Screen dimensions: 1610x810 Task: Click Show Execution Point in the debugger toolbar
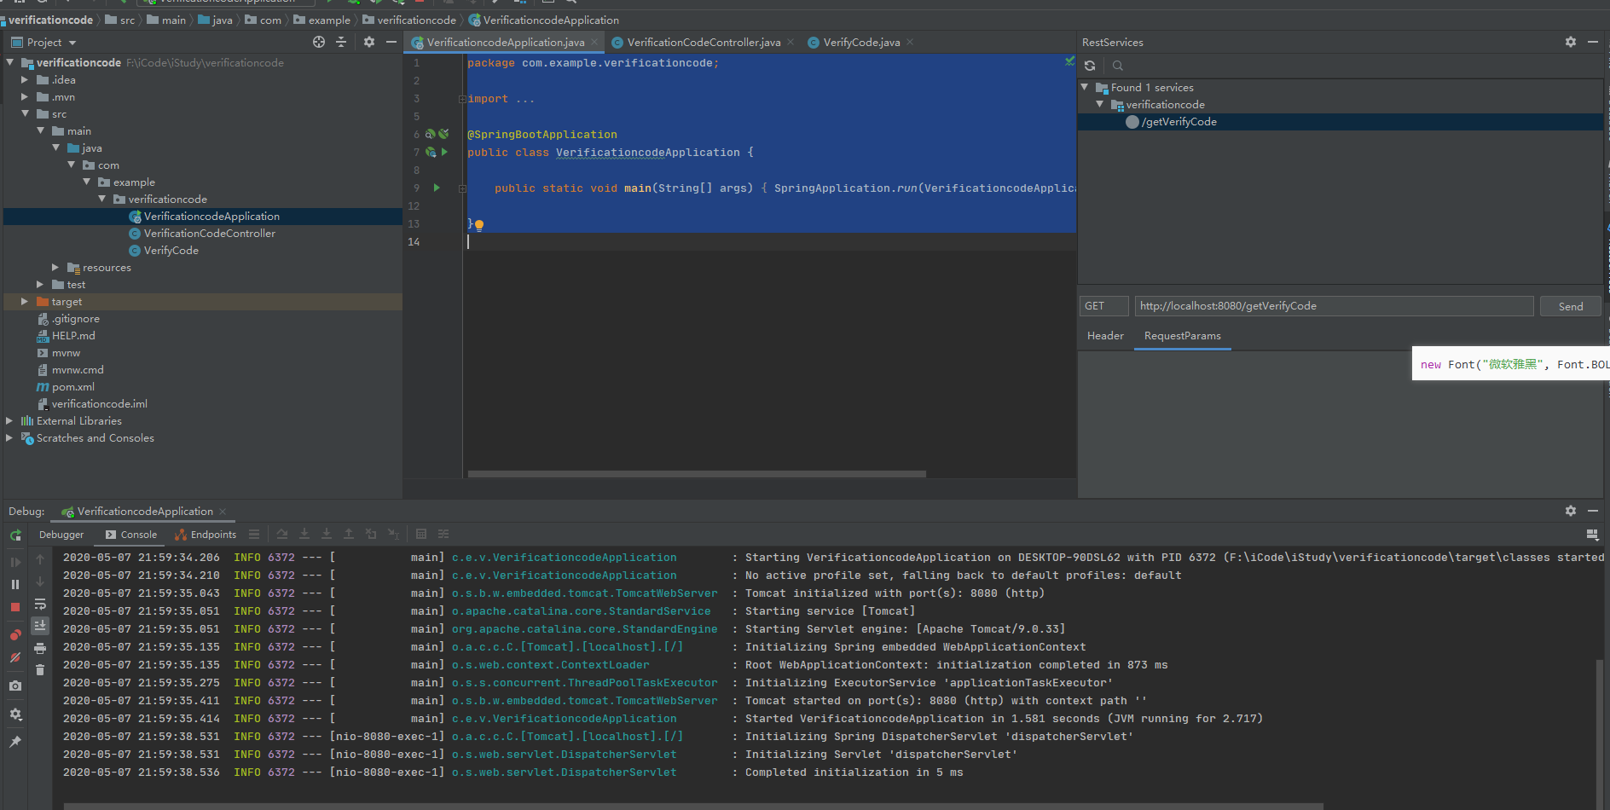tap(254, 535)
